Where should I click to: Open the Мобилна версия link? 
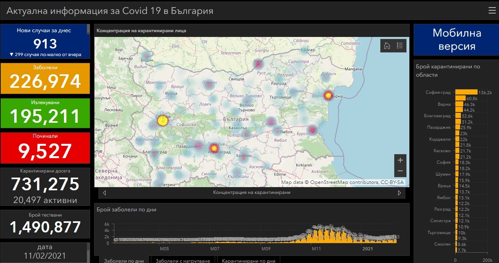click(x=456, y=40)
